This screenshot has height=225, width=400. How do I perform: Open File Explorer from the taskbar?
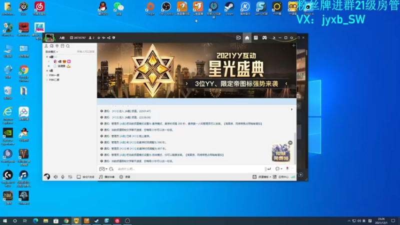pyautogui.click(x=45, y=220)
